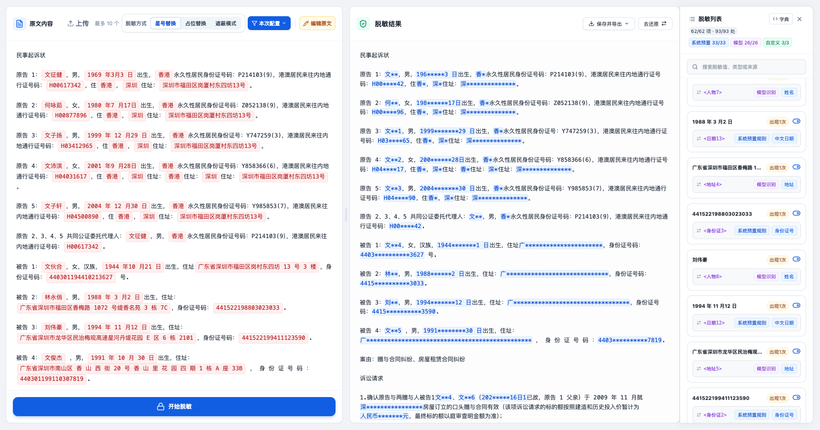820x430 pixels.
Task: Click the swap icon next to <地址5>
Action: click(x=699, y=368)
